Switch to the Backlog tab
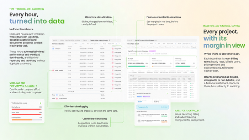Screen dimensions: 249x140 coord(134,47)
